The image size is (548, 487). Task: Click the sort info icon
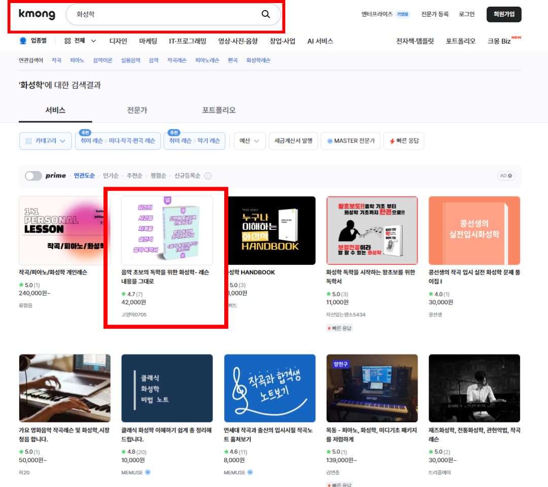click(x=208, y=176)
